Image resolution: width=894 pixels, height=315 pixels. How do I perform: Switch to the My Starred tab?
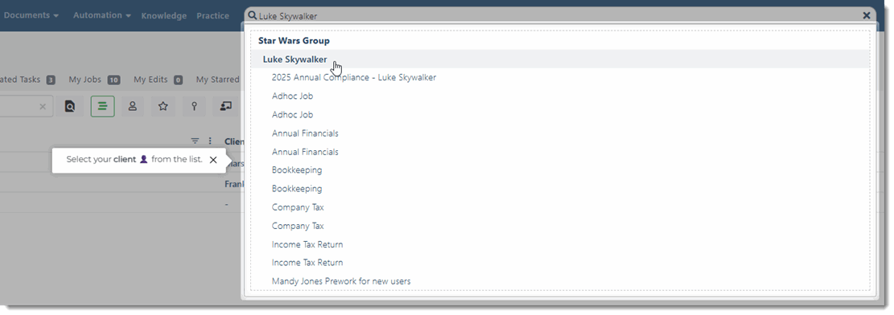tap(217, 80)
